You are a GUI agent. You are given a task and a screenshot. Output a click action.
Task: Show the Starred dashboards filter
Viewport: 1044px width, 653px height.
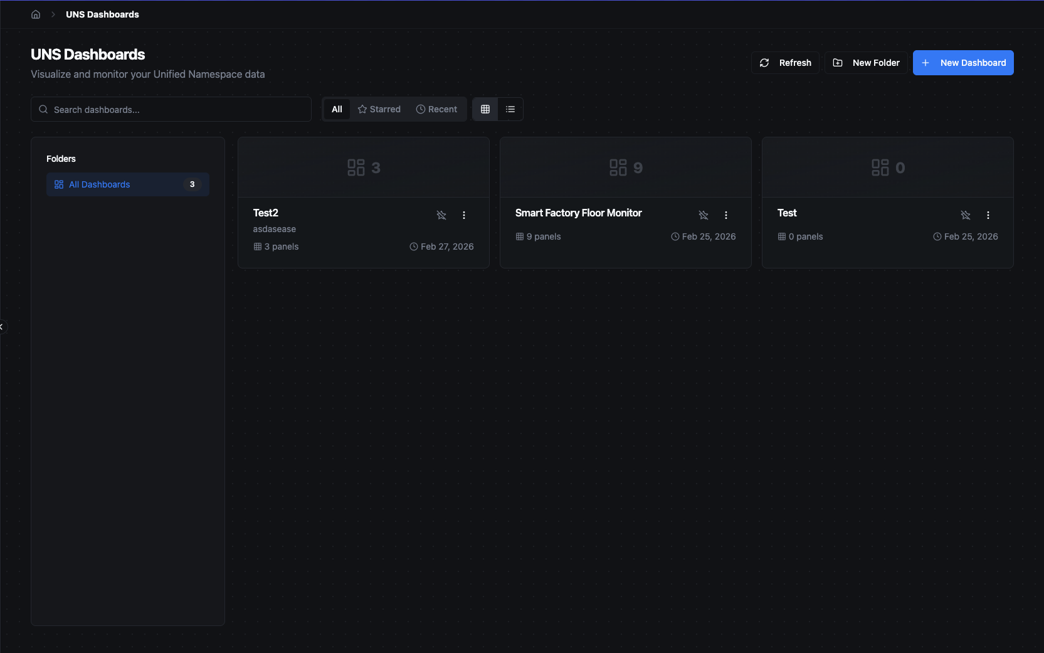[x=379, y=109]
